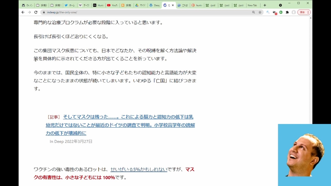Image resolution: width=331 pixels, height=186 pixels.
Task: Click the paragraph starting この集団マスク疾患
Action: click(115, 55)
